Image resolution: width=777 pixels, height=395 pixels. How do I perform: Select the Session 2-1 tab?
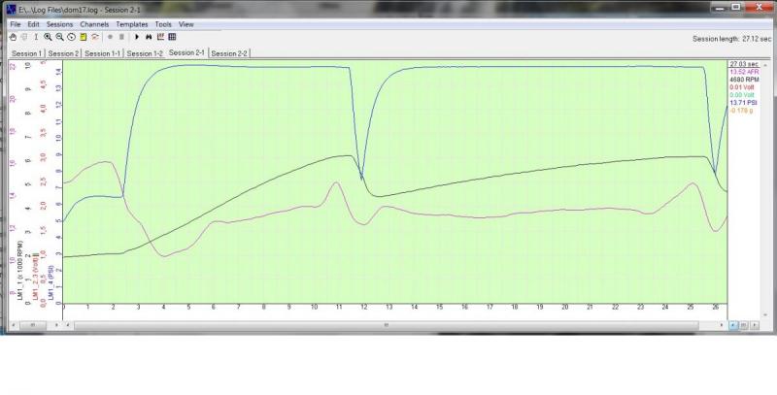(186, 52)
